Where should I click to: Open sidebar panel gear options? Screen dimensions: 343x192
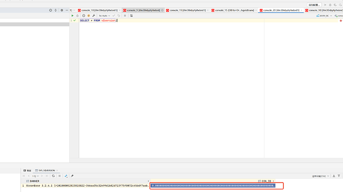coord(62,10)
